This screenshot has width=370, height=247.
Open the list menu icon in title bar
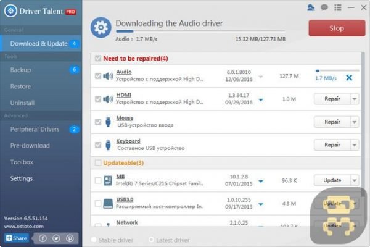tap(338, 7)
